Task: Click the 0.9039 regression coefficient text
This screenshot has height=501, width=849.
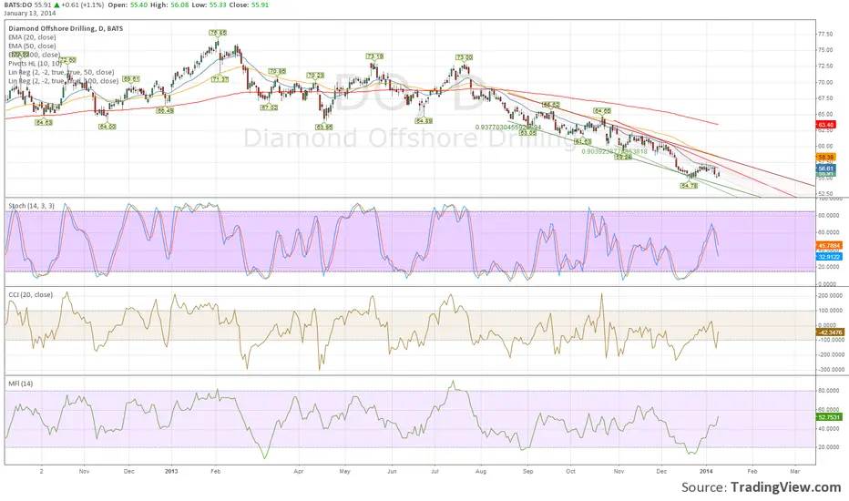Action: coord(615,151)
